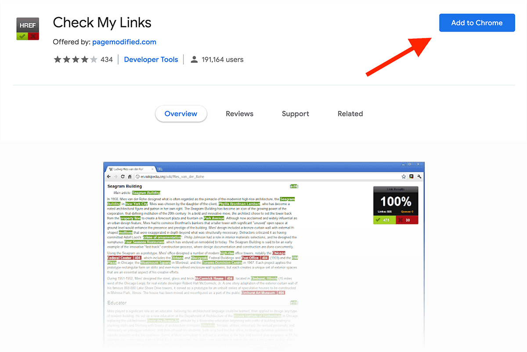Screen dimensions: 527x352
Task: Click the HREF extension logo
Action: point(27,29)
